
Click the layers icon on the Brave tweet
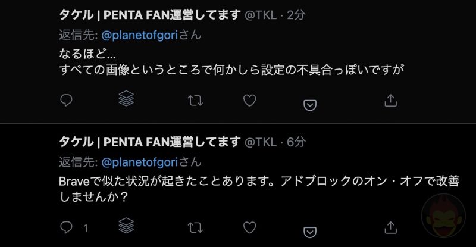coord(126,226)
